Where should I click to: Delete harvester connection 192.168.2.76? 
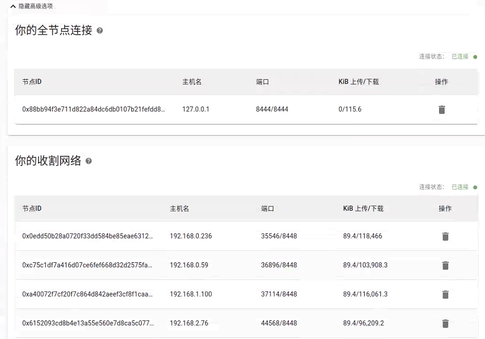coord(445,323)
